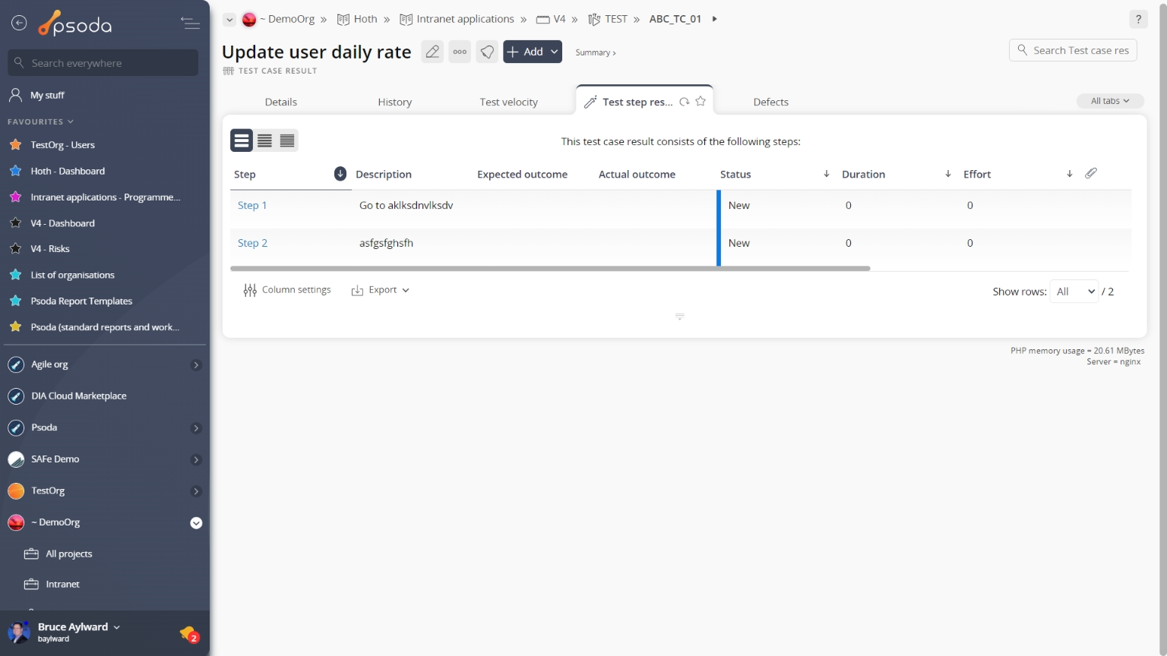Click the edit pencil icon next to title
Screen dimensions: 1167x656
pyautogui.click(x=432, y=52)
